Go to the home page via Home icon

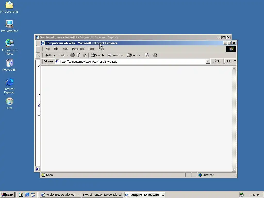pos(85,55)
